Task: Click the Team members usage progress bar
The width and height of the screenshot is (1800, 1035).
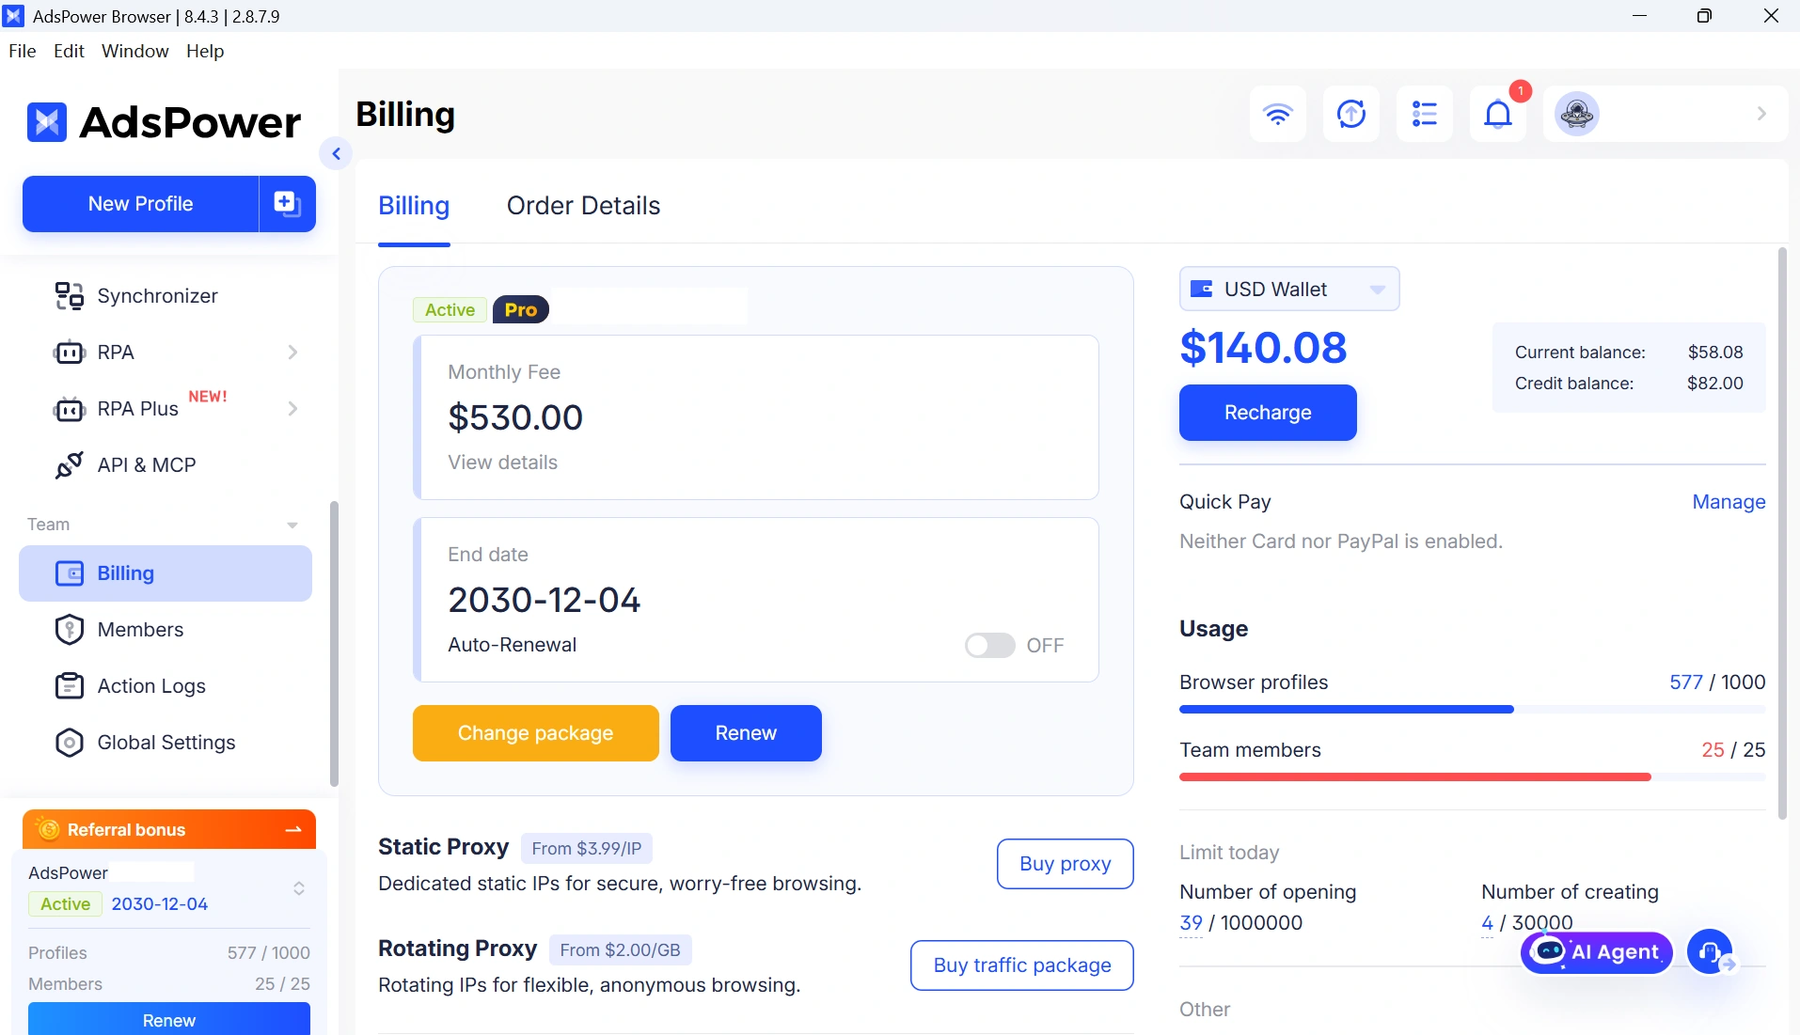Action: coord(1472,777)
